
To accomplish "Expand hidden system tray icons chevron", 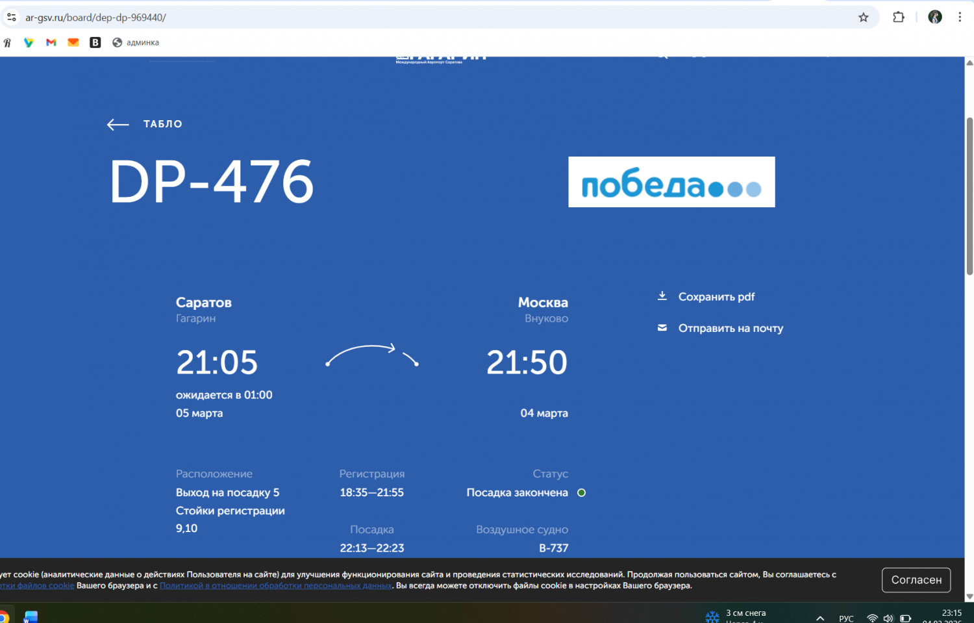I will (x=820, y=618).
